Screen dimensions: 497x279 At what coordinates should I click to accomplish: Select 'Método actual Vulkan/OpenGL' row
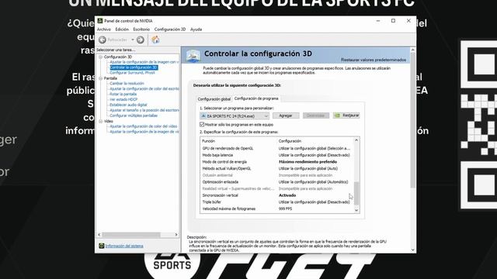[x=277, y=169]
